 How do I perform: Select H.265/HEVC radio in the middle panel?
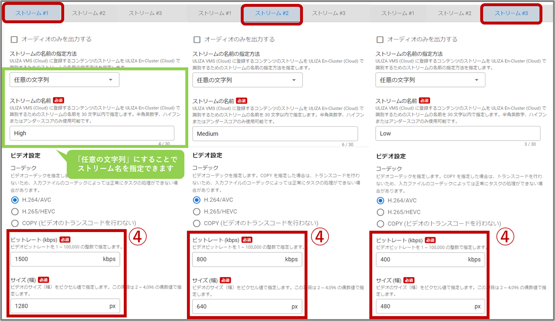(x=197, y=212)
